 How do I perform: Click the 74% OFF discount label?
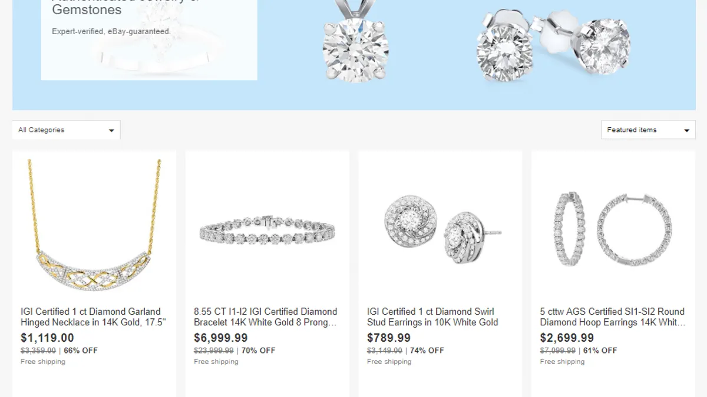pyautogui.click(x=428, y=351)
